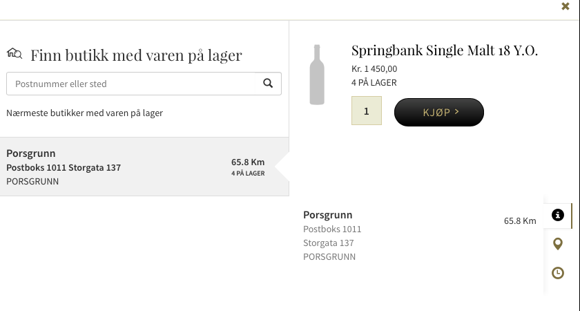Click the bold 65.8 Km list distance
Image resolution: width=580 pixels, height=311 pixels.
[x=248, y=162]
